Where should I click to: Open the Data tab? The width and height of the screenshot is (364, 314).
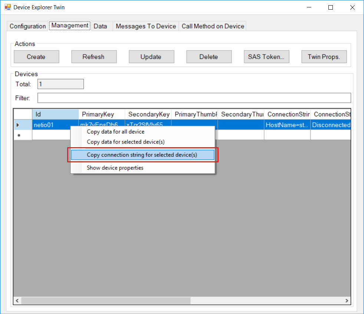tap(100, 26)
